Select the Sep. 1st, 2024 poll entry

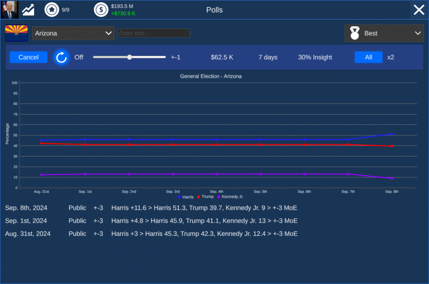pos(151,221)
